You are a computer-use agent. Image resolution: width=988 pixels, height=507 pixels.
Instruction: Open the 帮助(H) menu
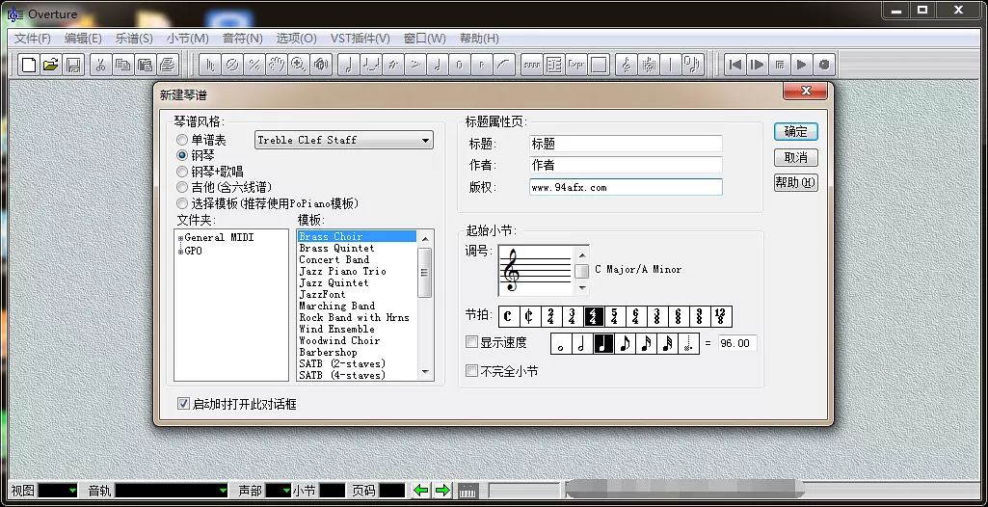pos(479,39)
